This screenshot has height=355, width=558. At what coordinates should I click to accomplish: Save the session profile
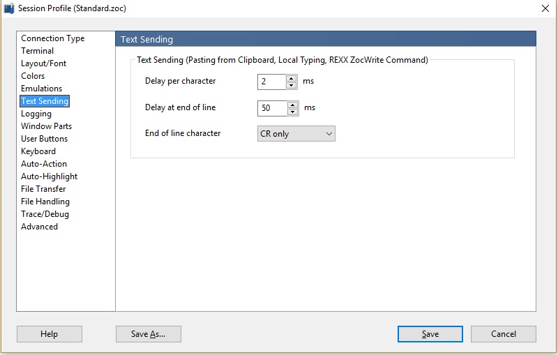point(430,334)
